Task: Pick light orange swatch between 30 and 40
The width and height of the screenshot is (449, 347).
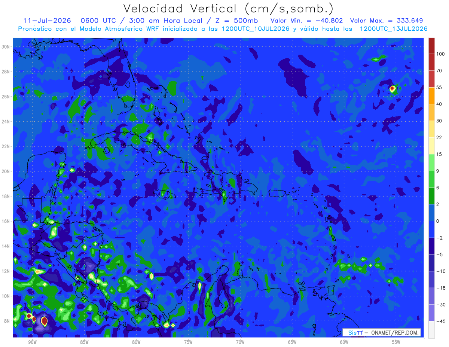Action: [431, 112]
